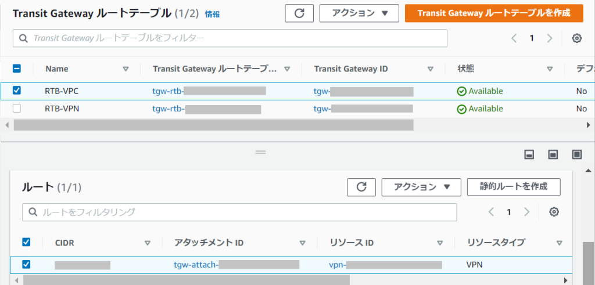Open the routes Actions dropdown
This screenshot has width=595, height=285.
[421, 187]
